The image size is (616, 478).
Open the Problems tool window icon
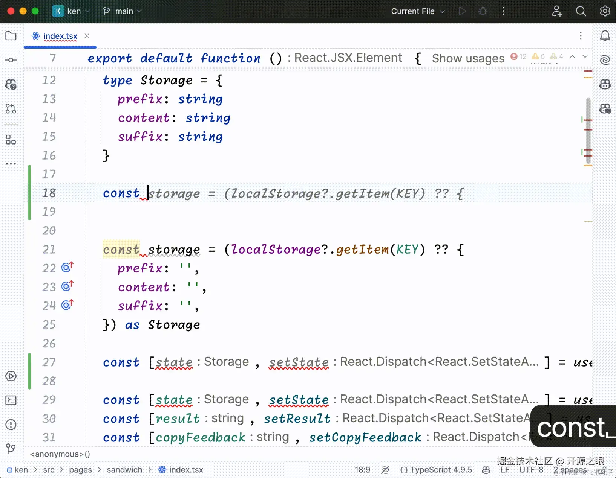point(11,425)
